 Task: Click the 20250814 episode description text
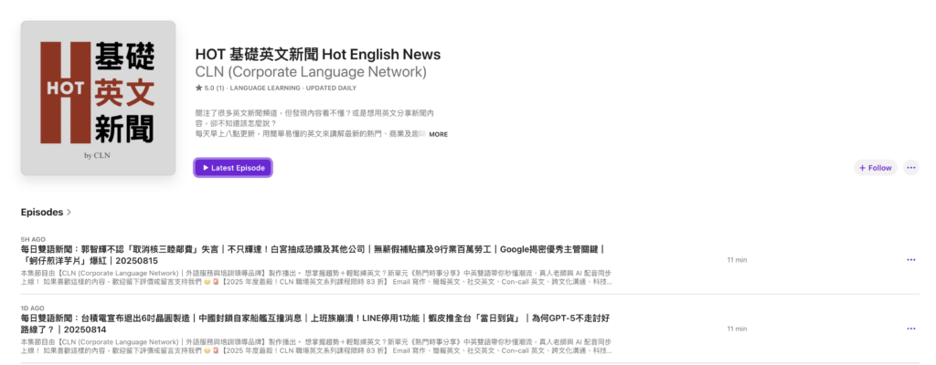tap(316, 346)
